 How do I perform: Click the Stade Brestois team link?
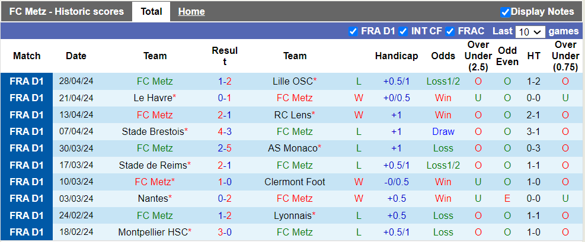coord(153,131)
